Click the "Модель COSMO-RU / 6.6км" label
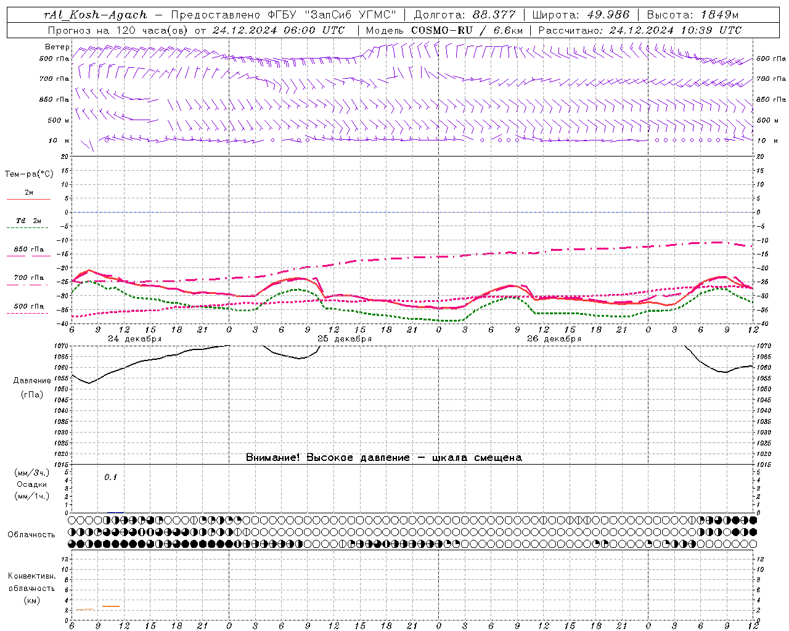 [444, 30]
